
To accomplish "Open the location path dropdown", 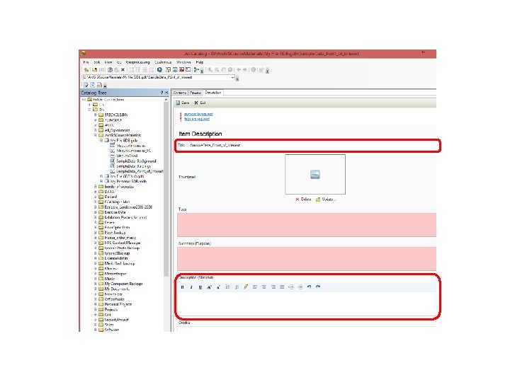I will 232,78.
